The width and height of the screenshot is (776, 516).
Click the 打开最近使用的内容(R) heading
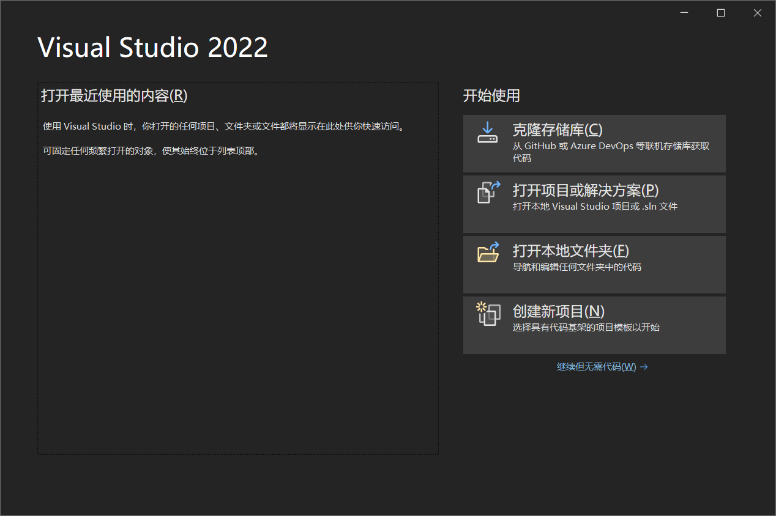pyautogui.click(x=114, y=95)
